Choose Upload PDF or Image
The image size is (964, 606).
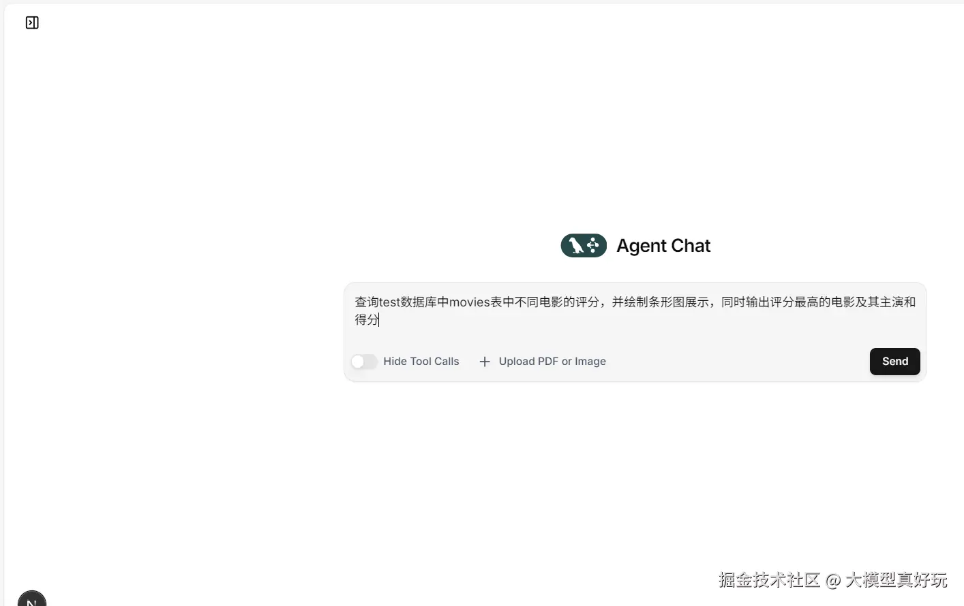(x=552, y=362)
